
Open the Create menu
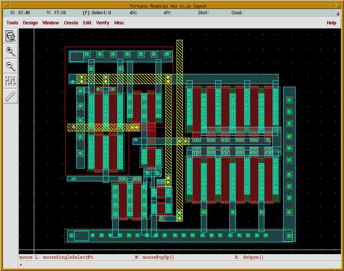[x=71, y=23]
